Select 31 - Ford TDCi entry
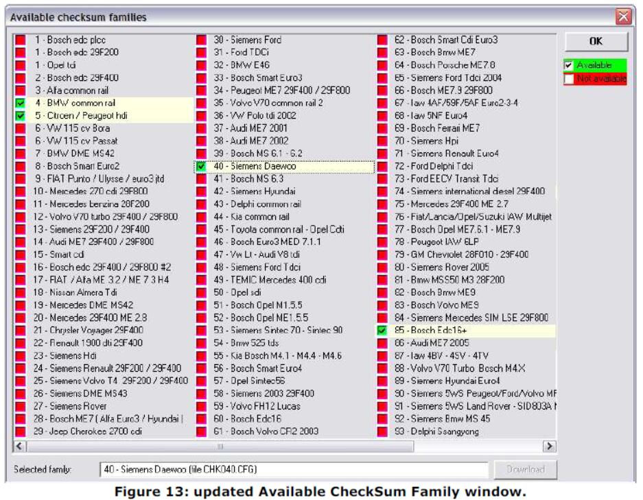Image resolution: width=643 pixels, height=500 pixels. [241, 52]
